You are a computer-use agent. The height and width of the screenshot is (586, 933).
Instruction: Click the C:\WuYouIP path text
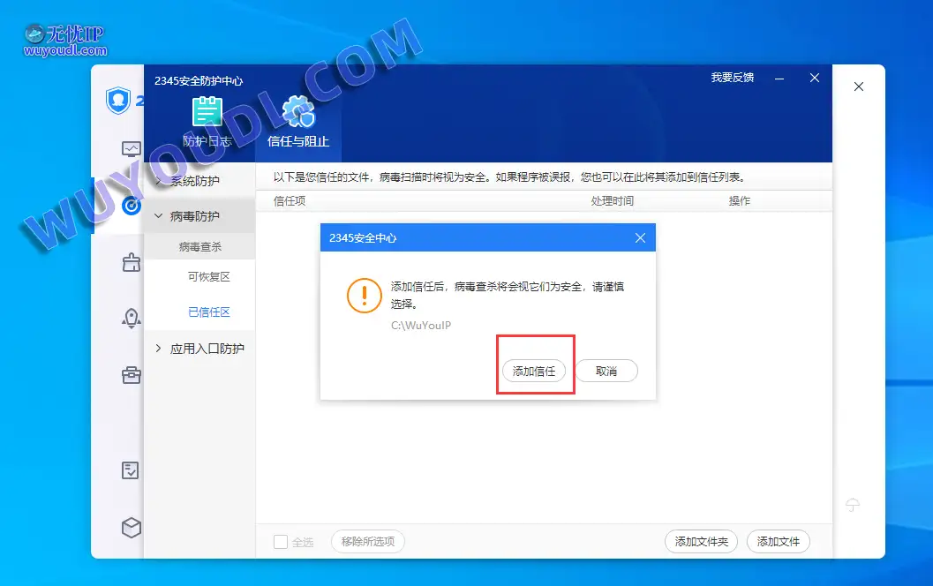(x=421, y=326)
